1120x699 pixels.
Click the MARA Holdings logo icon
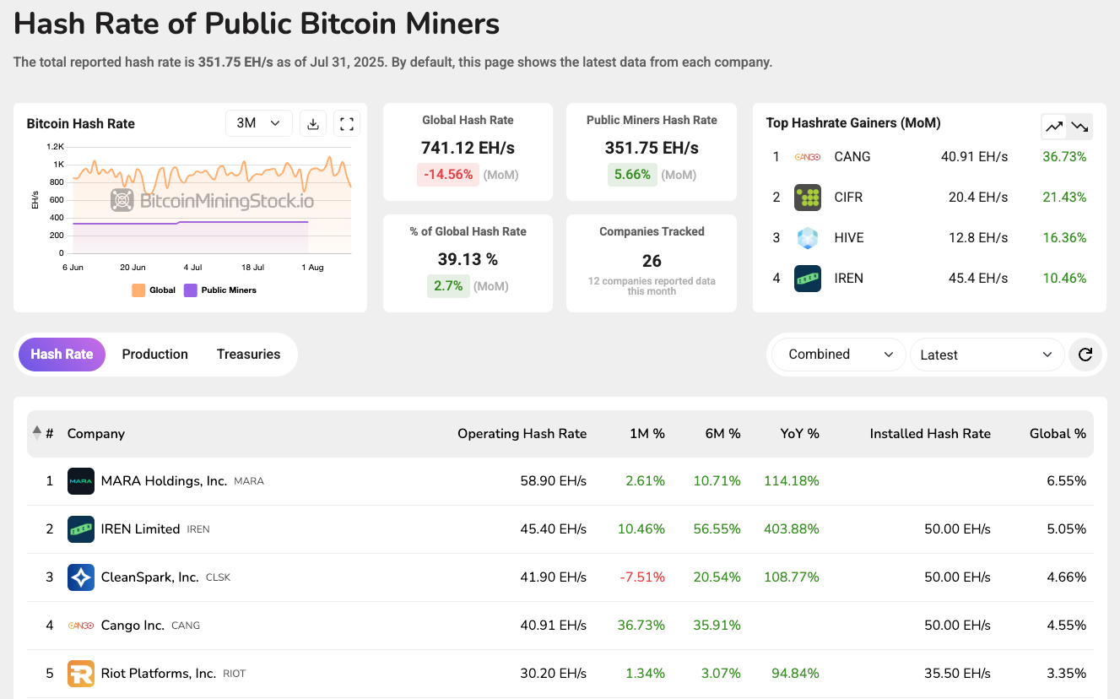tap(81, 481)
